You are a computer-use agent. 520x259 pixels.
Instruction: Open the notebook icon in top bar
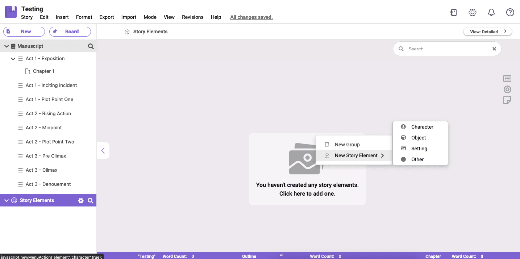pyautogui.click(x=453, y=12)
